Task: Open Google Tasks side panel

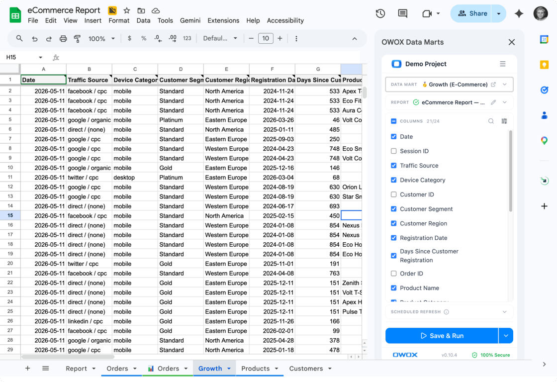Action: pyautogui.click(x=544, y=90)
